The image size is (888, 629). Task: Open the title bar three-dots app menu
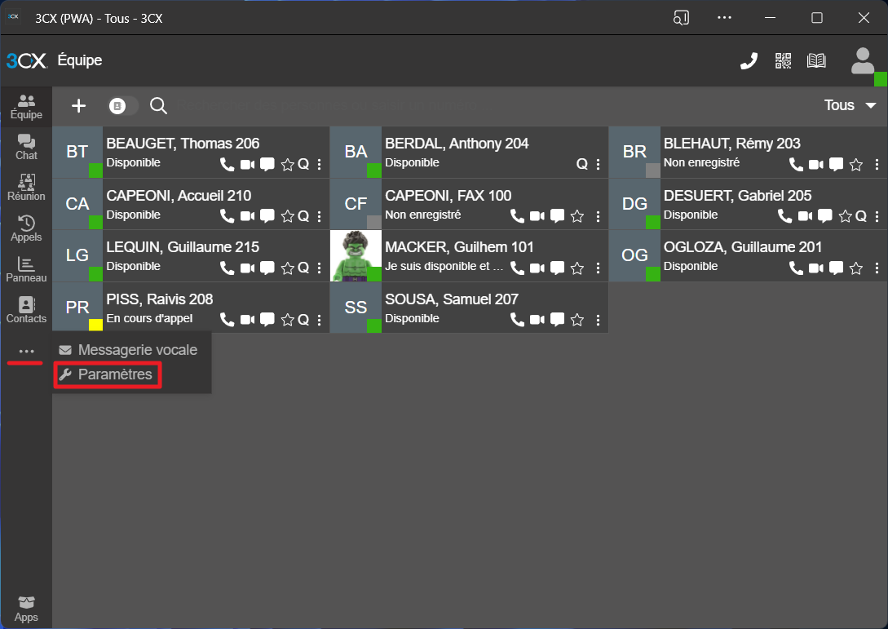coord(724,18)
